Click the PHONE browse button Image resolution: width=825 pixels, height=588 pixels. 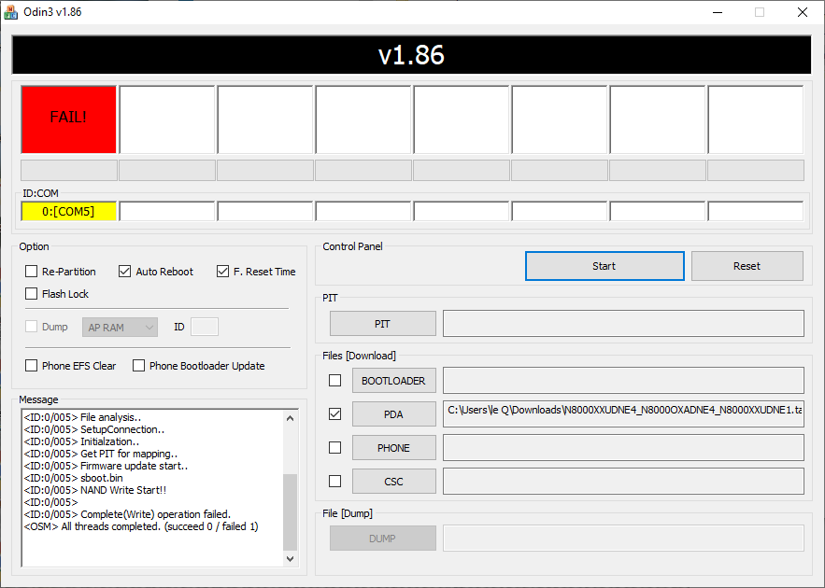point(394,448)
